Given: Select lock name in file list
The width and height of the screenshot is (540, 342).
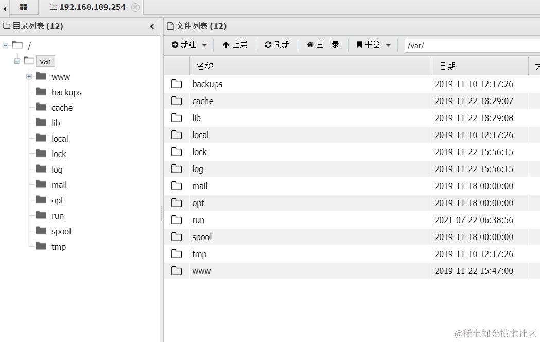Looking at the screenshot, I should [199, 152].
